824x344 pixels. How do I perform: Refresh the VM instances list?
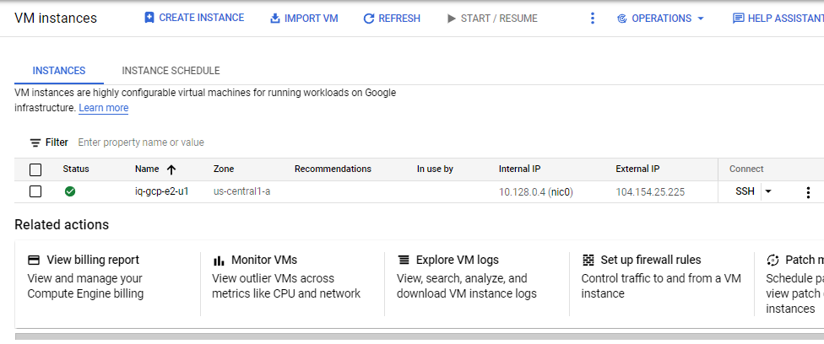tap(392, 19)
